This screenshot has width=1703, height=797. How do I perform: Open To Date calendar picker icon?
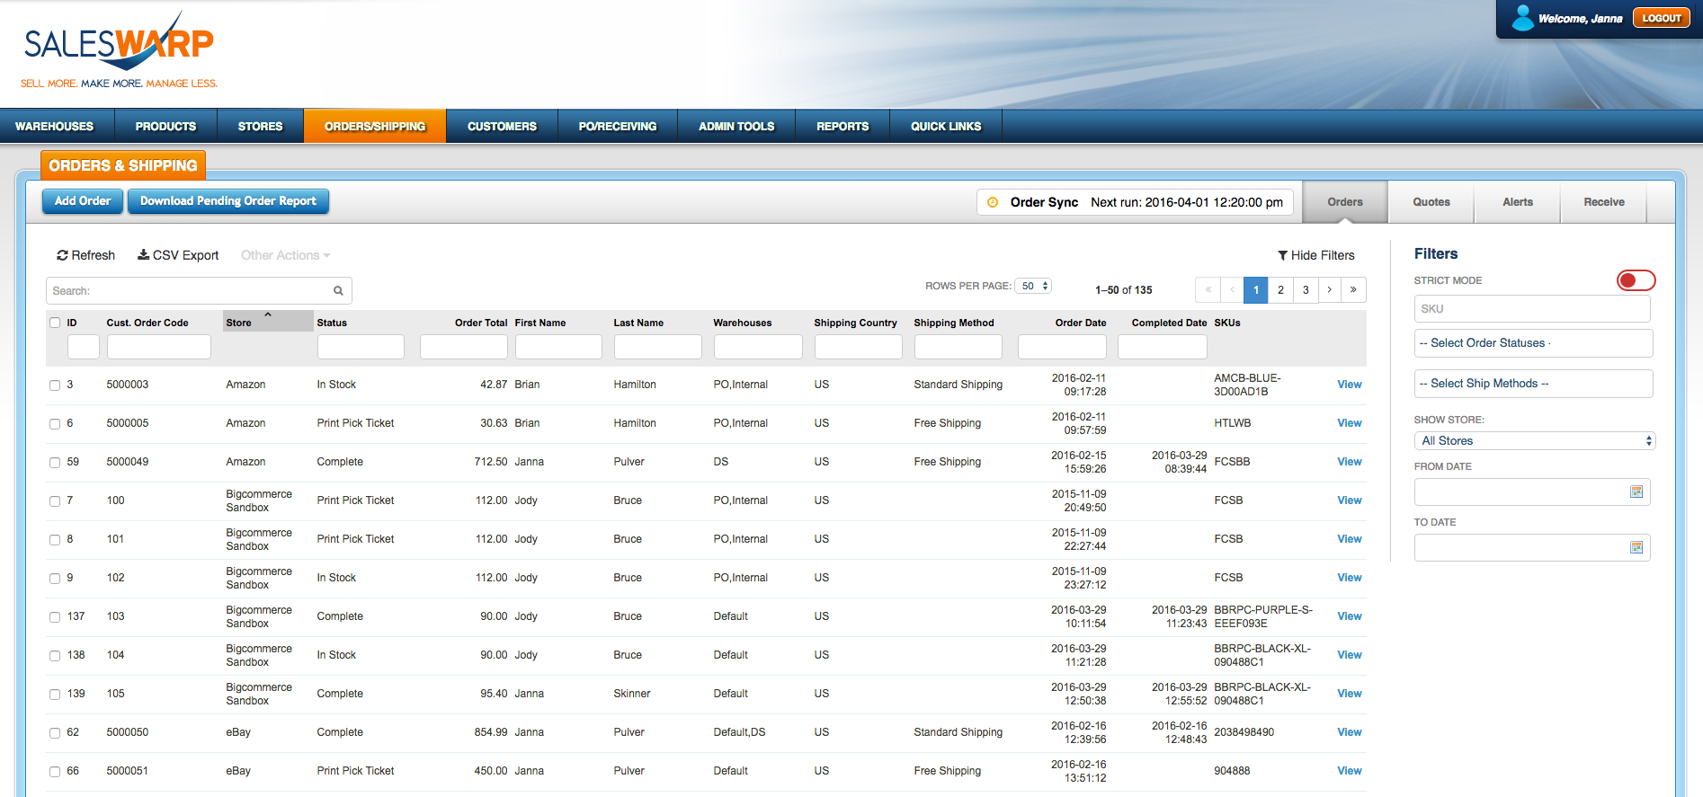click(1636, 547)
